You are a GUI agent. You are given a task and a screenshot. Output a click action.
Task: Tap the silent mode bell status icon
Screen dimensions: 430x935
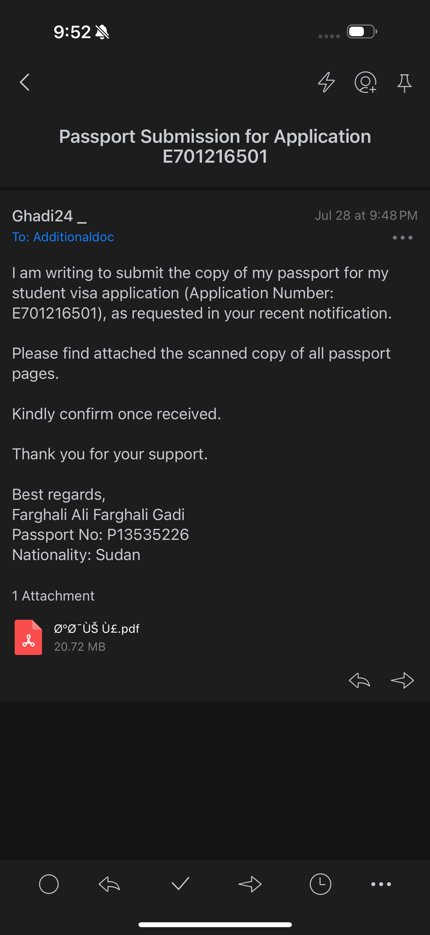102,32
